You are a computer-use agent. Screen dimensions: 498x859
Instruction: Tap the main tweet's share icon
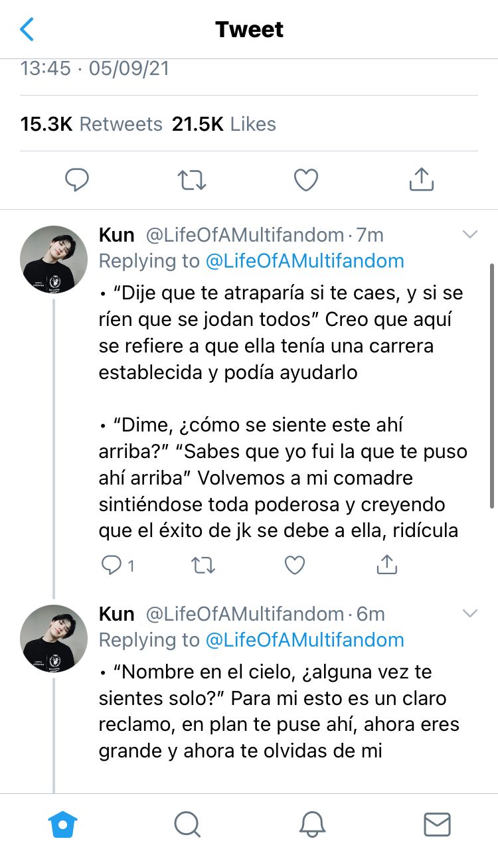point(421,179)
